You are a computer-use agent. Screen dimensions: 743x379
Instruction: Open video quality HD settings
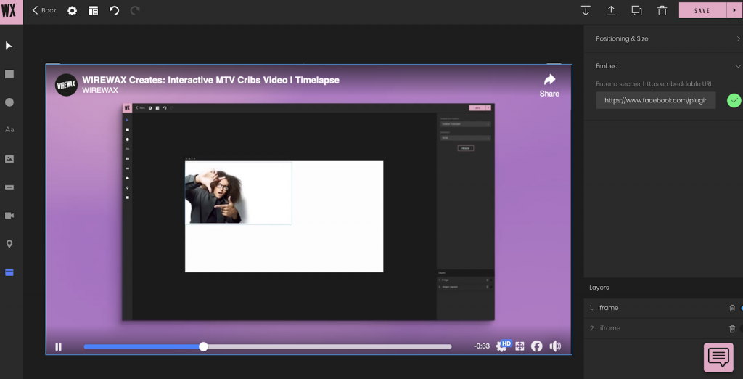[x=502, y=346]
